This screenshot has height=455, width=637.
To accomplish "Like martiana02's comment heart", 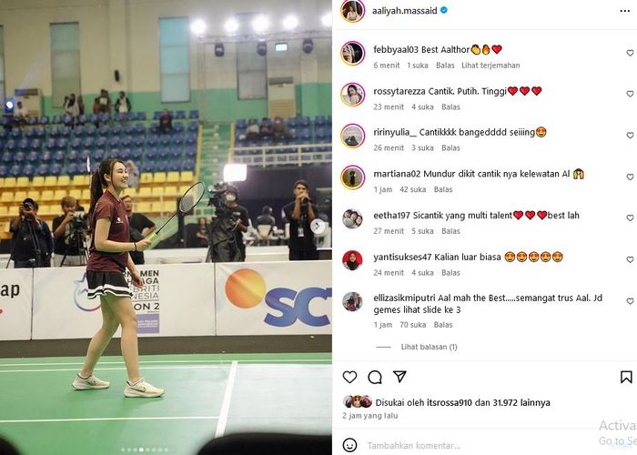I will 630,177.
